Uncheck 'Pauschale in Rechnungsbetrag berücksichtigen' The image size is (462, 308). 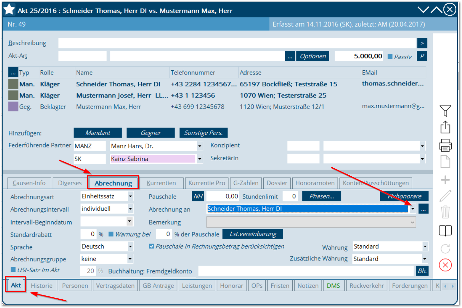151,246
